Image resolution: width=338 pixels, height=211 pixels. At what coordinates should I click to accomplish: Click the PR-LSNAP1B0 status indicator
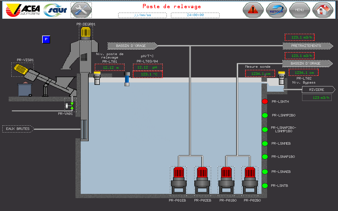265,157
